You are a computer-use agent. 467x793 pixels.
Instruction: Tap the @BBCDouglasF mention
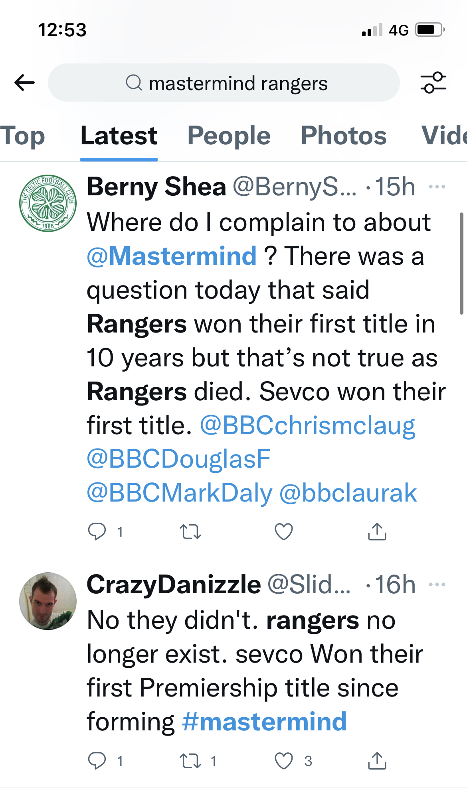coord(178,459)
